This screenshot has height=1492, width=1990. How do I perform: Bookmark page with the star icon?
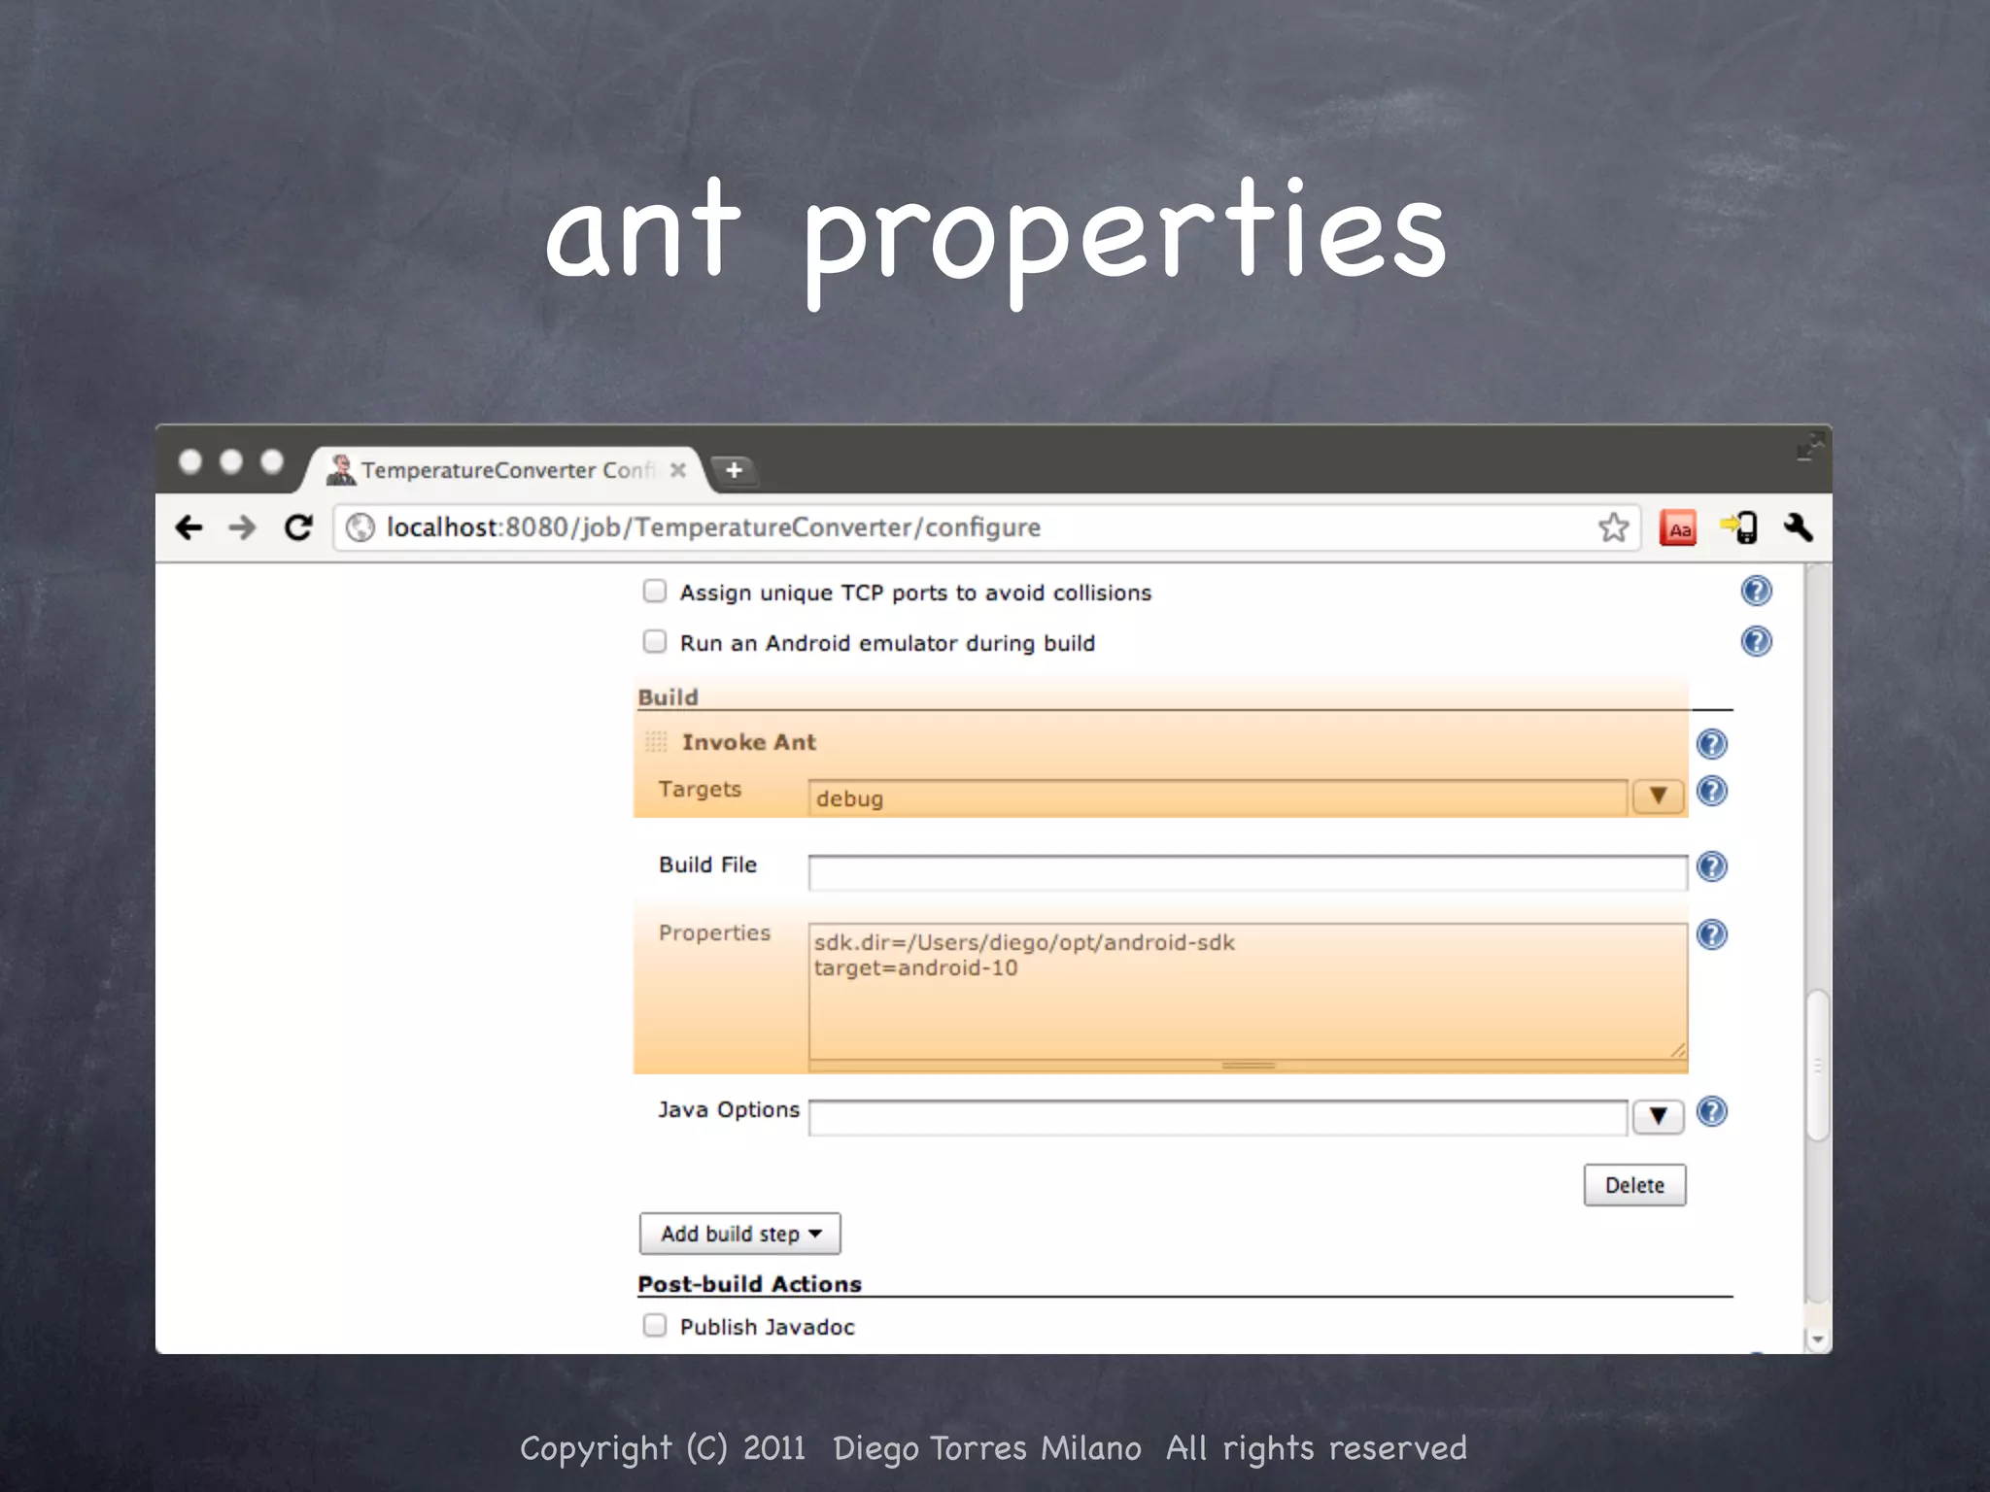pyautogui.click(x=1613, y=527)
